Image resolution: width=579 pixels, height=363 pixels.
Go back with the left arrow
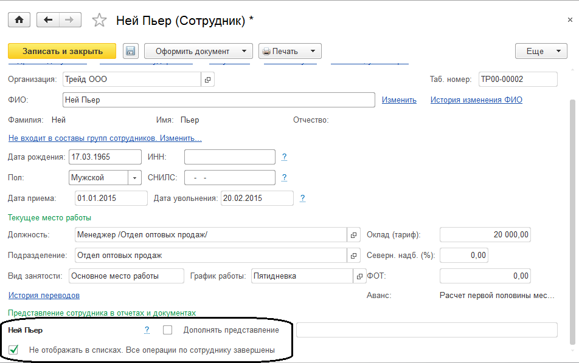(x=49, y=20)
